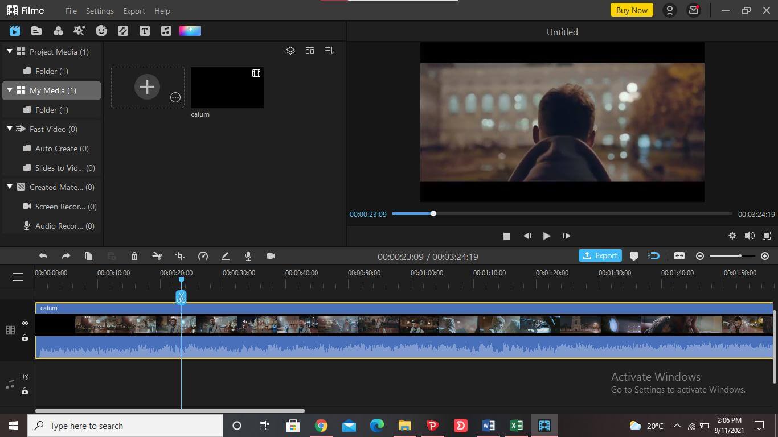The height and width of the screenshot is (437, 778).
Task: Switch the media bin view layout
Action: tap(310, 51)
